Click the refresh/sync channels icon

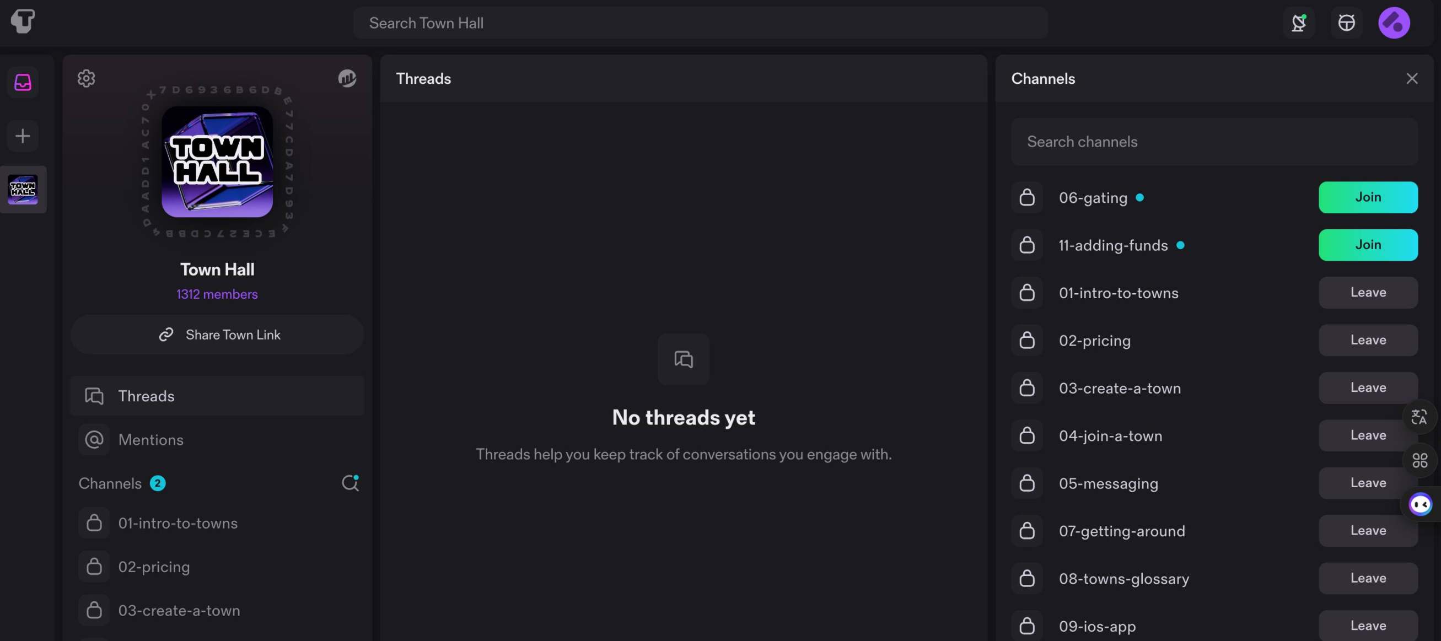pos(349,482)
